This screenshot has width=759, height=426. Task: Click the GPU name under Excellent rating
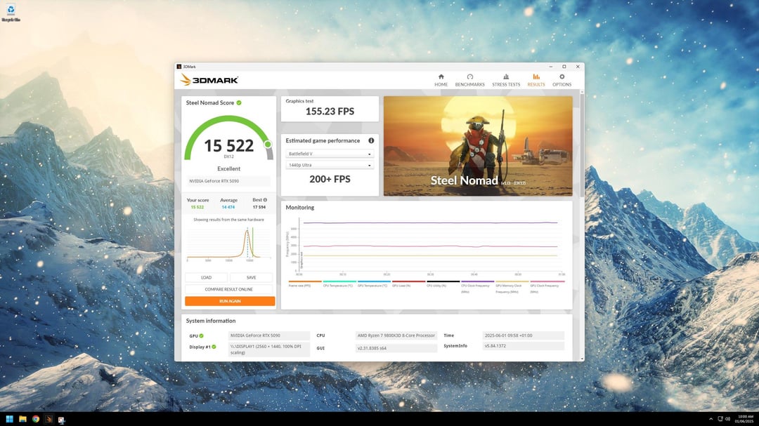228,181
